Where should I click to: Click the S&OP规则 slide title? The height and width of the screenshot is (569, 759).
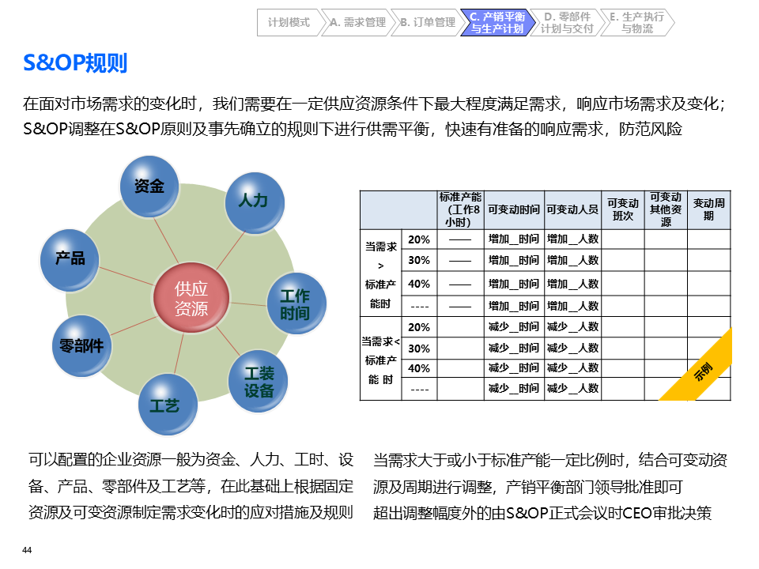[x=75, y=63]
